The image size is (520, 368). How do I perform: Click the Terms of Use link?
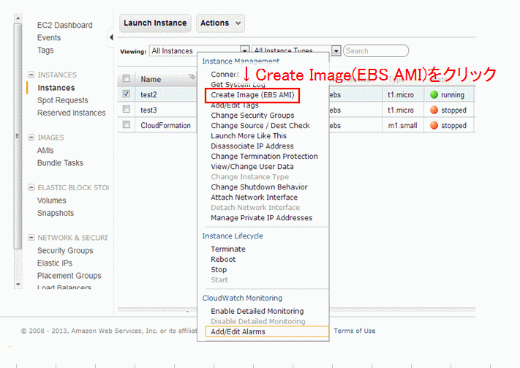(355, 331)
